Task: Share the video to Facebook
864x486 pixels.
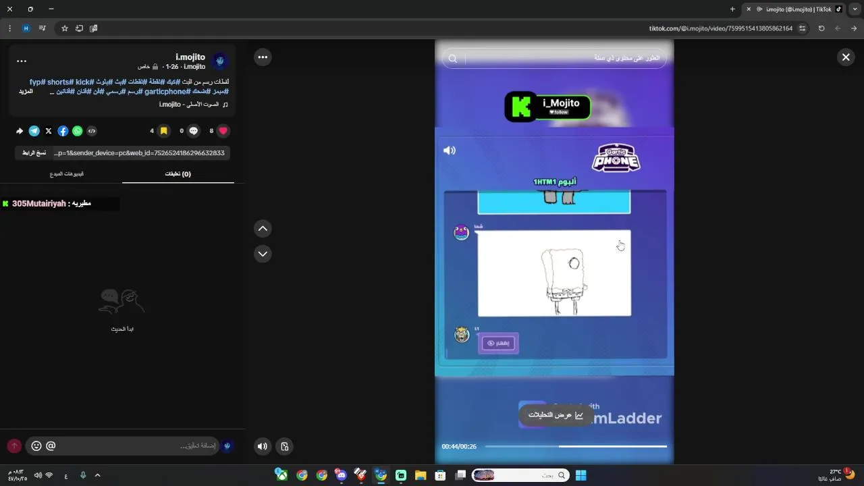Action: (x=63, y=131)
